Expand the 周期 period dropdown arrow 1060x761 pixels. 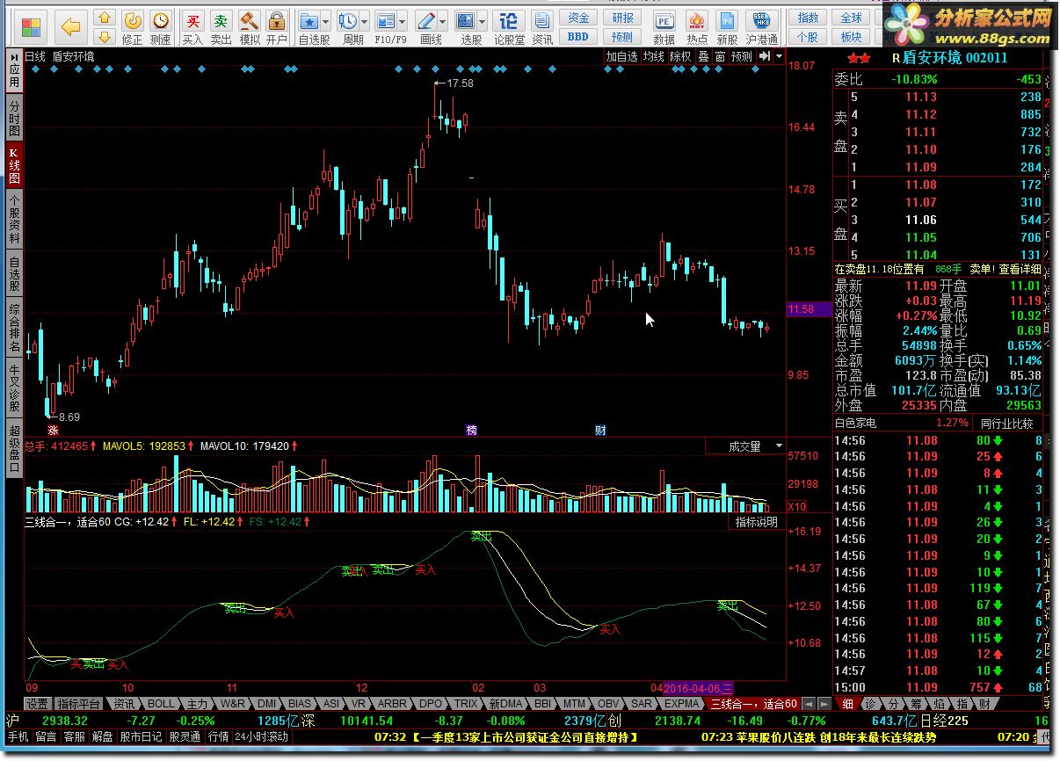pos(365,21)
